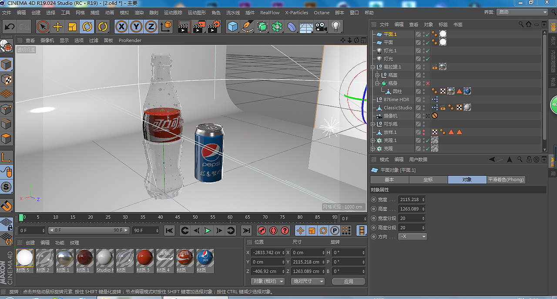Add a Cube primitive object
The width and height of the screenshot is (557, 299).
(233, 26)
